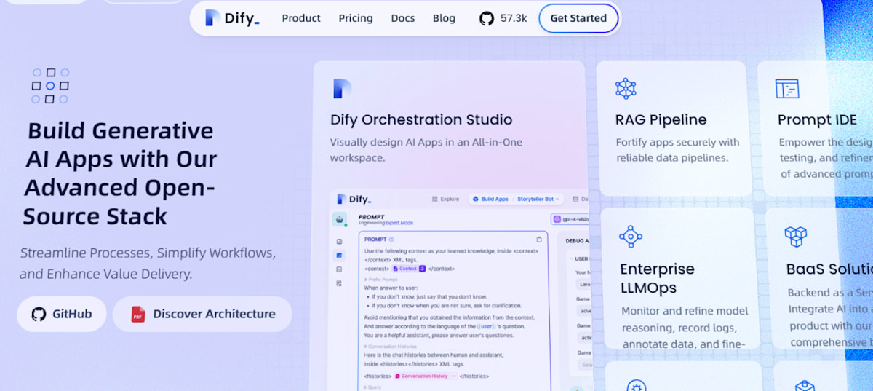The image size is (873, 391).
Task: Open the BaaS Solution card title
Action: (829, 269)
